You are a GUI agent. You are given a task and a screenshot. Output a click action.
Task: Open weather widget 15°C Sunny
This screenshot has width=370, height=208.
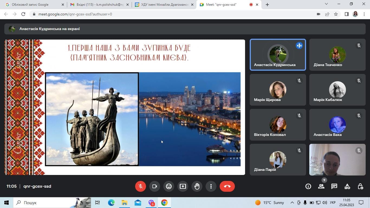[270, 203]
